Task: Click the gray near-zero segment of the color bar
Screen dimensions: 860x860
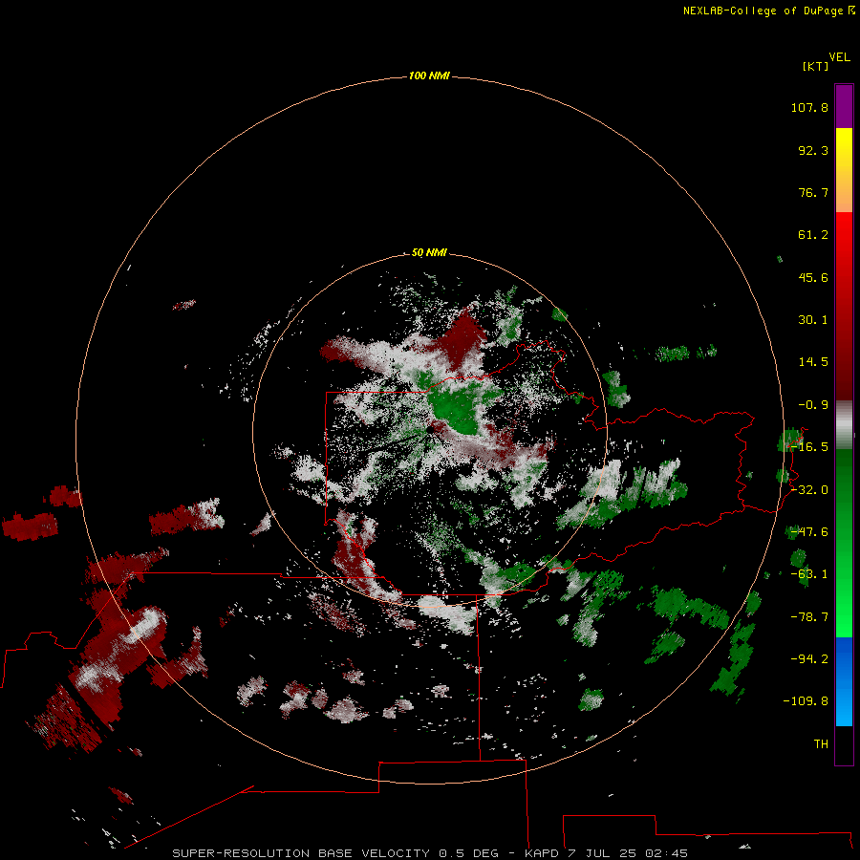Action: pyautogui.click(x=844, y=424)
